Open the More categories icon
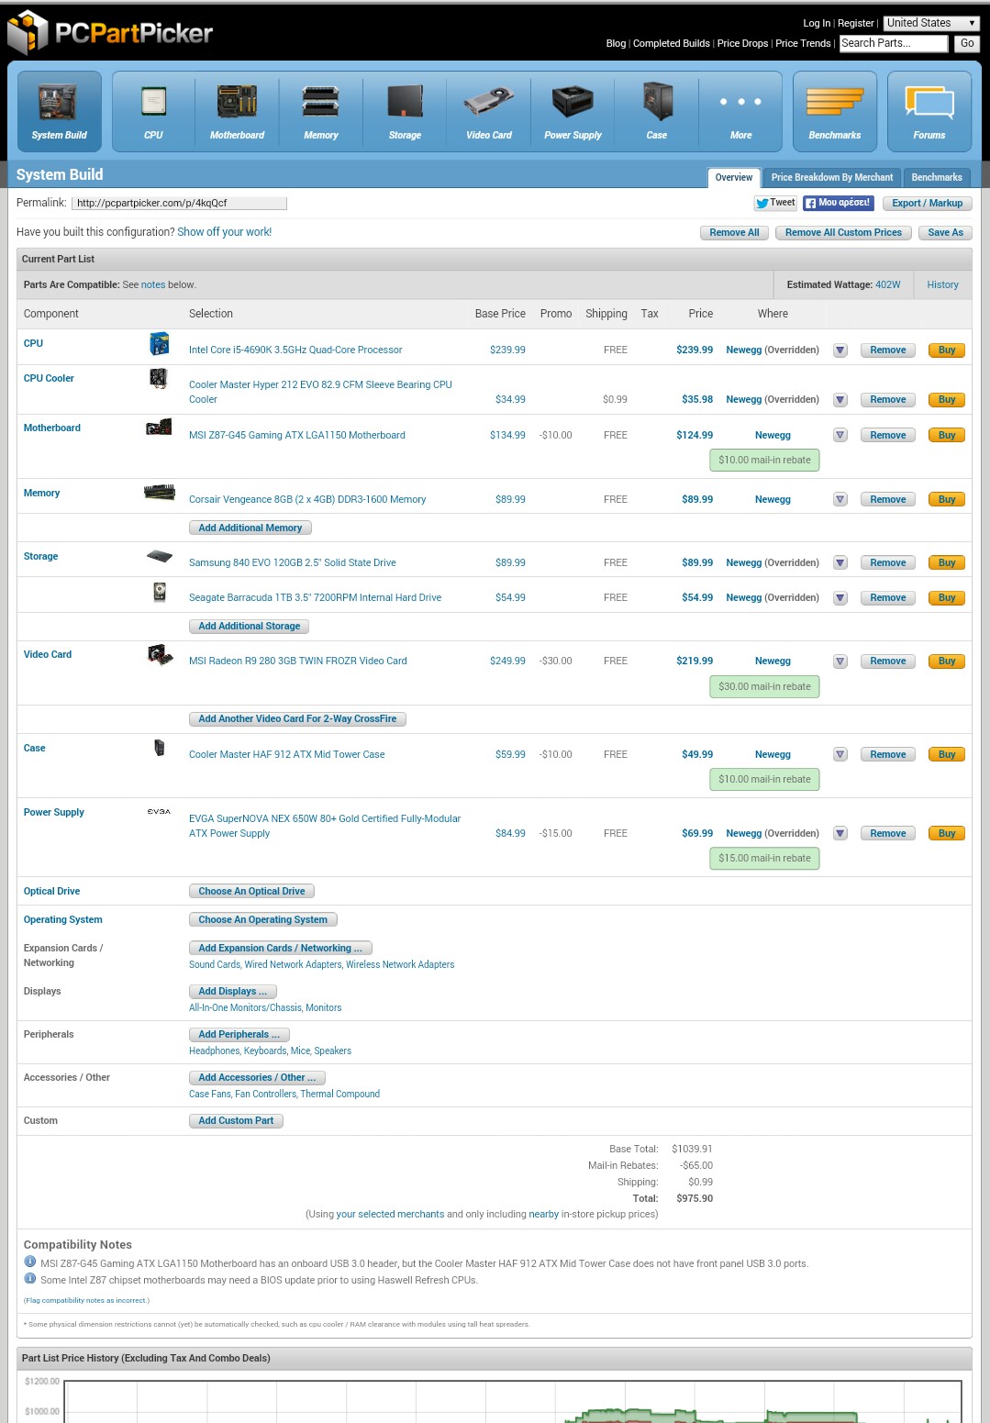The height and width of the screenshot is (1423, 990). pos(740,111)
